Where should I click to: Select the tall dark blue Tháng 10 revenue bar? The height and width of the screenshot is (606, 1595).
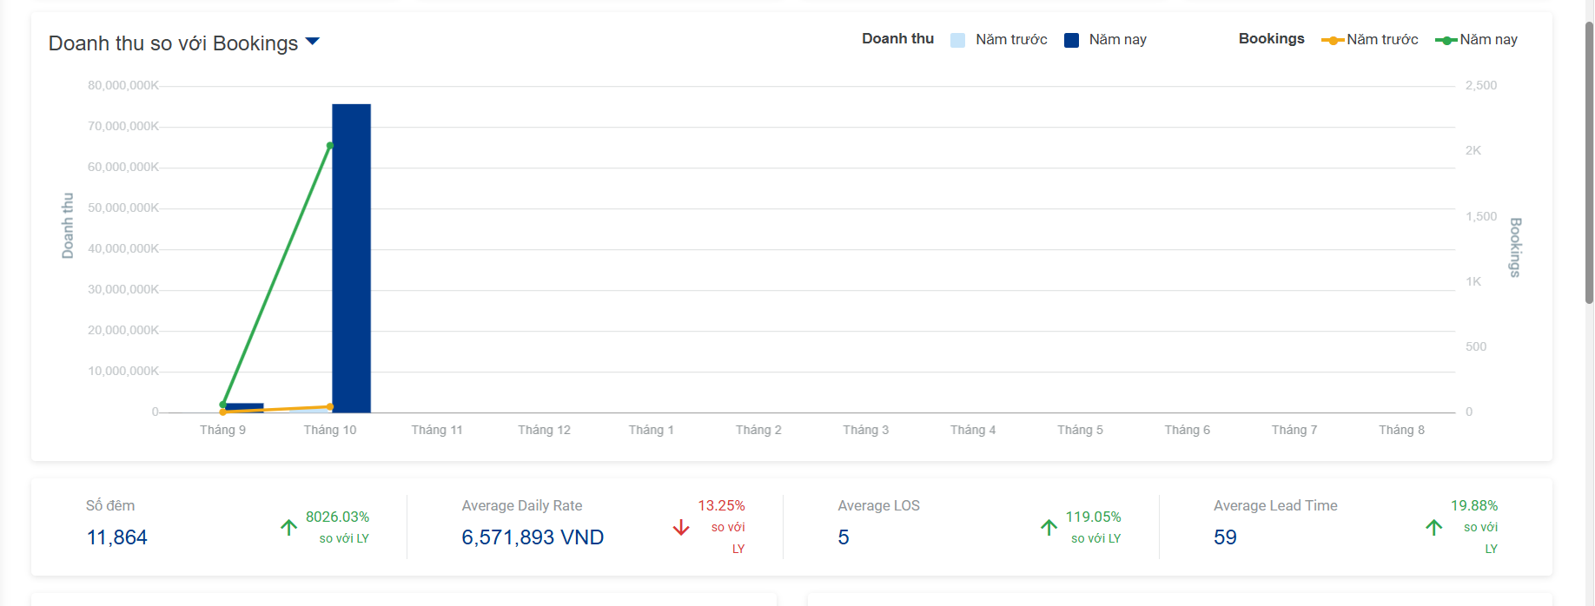click(351, 259)
